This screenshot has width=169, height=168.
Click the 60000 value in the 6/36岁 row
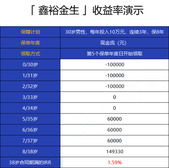114,130
